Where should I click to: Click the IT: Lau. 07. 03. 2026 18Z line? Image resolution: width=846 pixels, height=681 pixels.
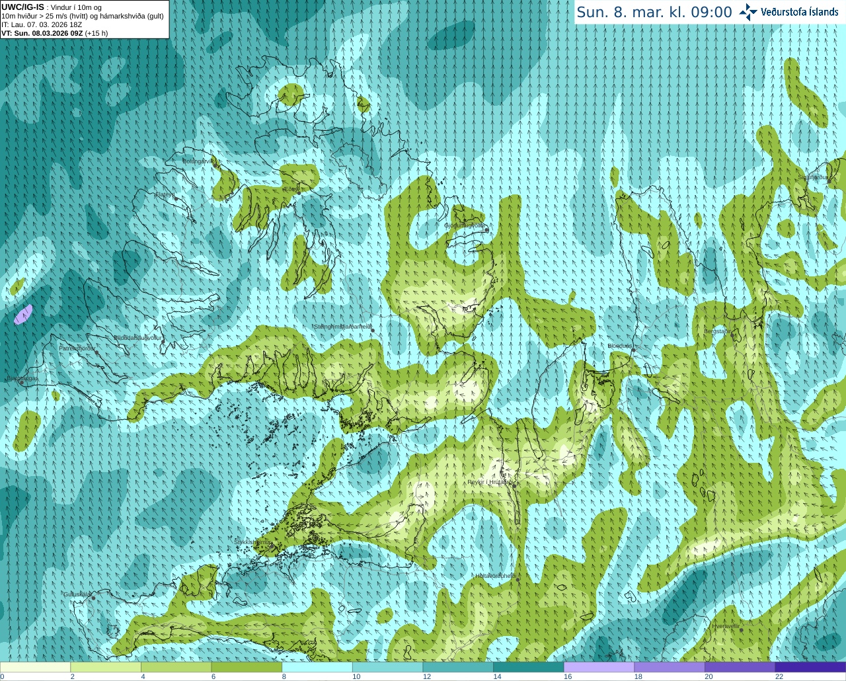[42, 24]
